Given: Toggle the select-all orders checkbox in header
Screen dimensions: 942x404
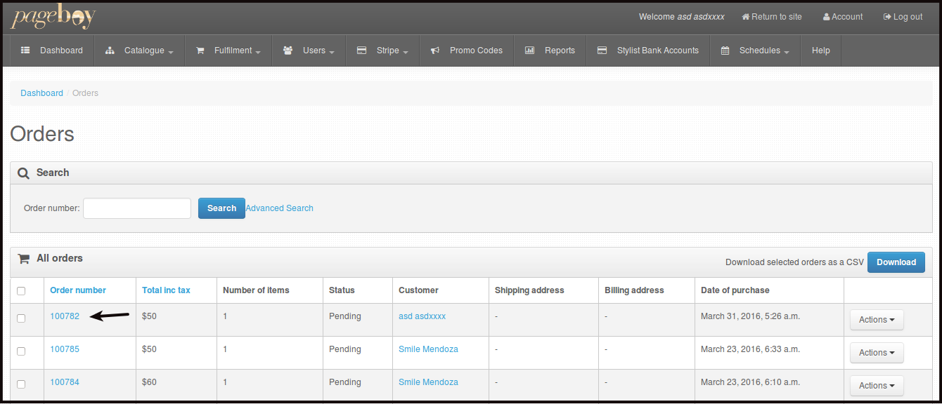Looking at the screenshot, I should pos(21,291).
